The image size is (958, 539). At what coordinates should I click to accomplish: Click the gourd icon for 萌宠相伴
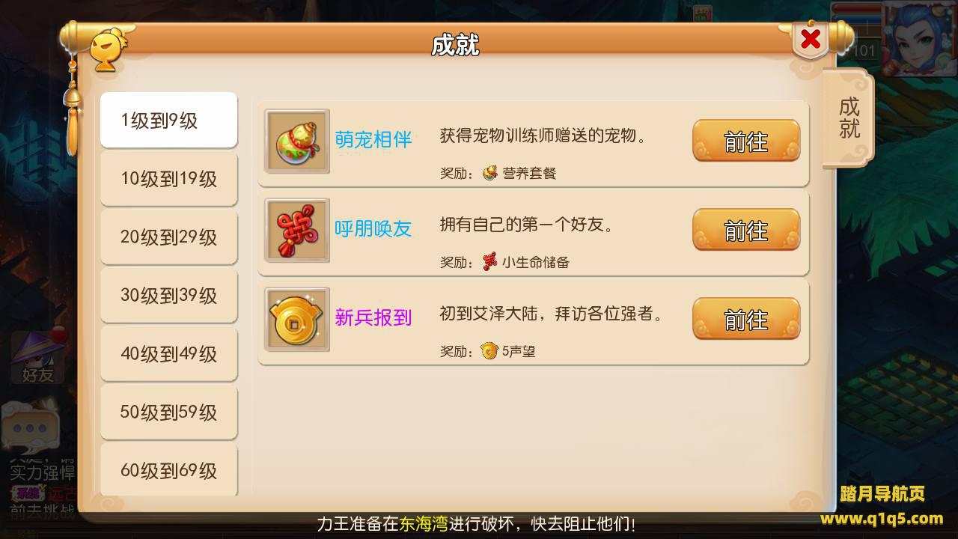297,141
